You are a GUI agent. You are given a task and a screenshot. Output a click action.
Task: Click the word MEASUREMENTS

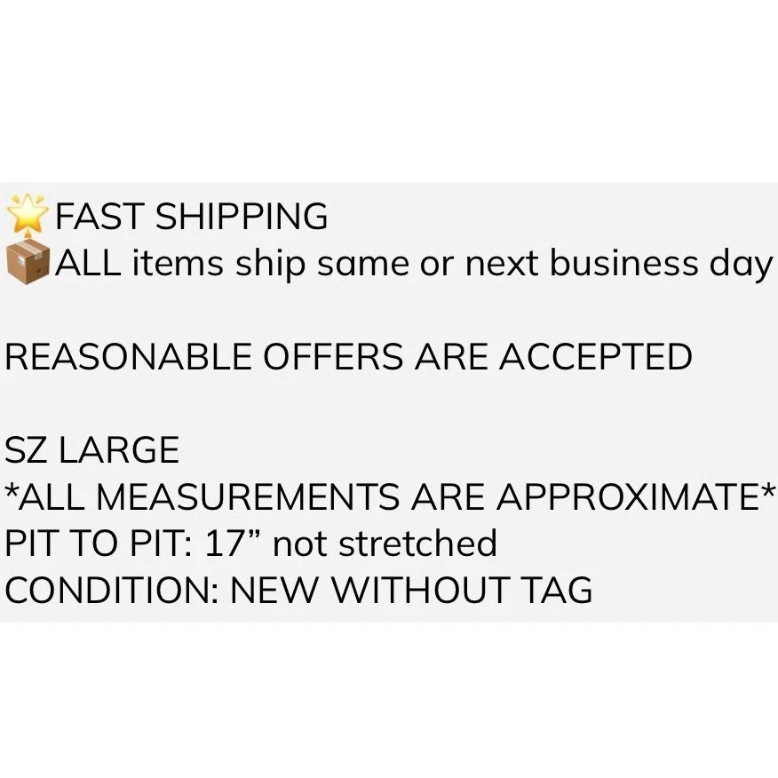point(247,497)
